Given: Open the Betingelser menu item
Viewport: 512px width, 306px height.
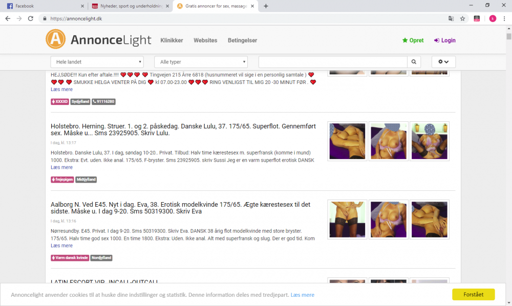Looking at the screenshot, I should pyautogui.click(x=242, y=40).
